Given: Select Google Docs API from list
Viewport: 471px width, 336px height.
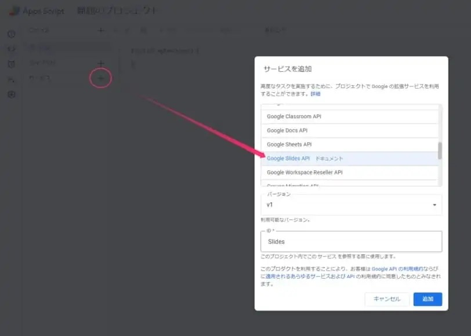Looking at the screenshot, I should [287, 130].
